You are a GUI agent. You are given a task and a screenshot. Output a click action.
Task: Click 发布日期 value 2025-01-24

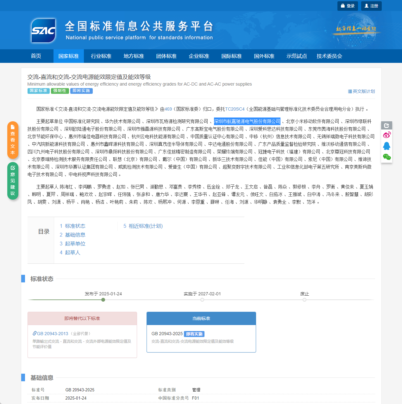tap(76, 398)
